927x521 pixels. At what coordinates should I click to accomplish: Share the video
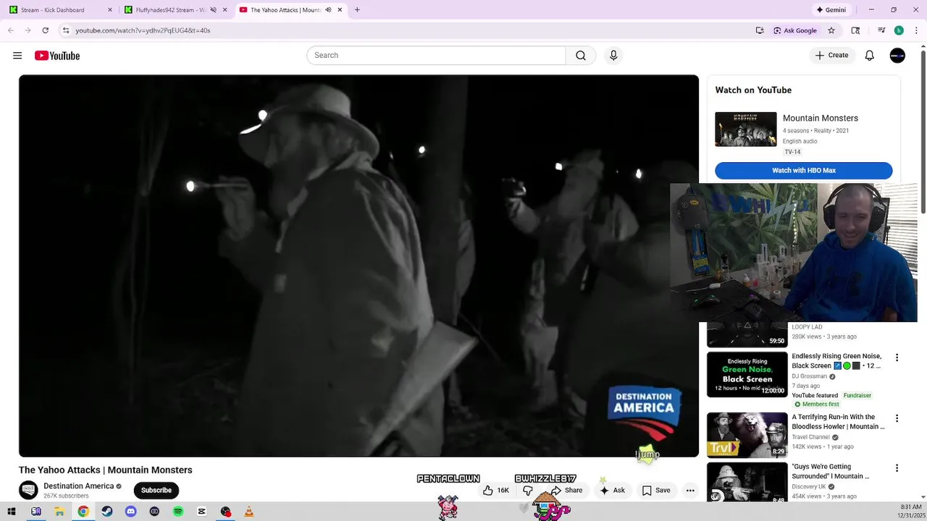[x=566, y=491]
